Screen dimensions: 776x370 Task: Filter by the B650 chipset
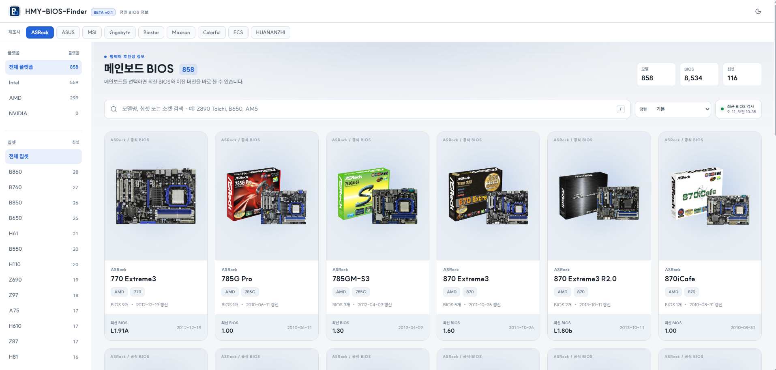click(x=43, y=218)
